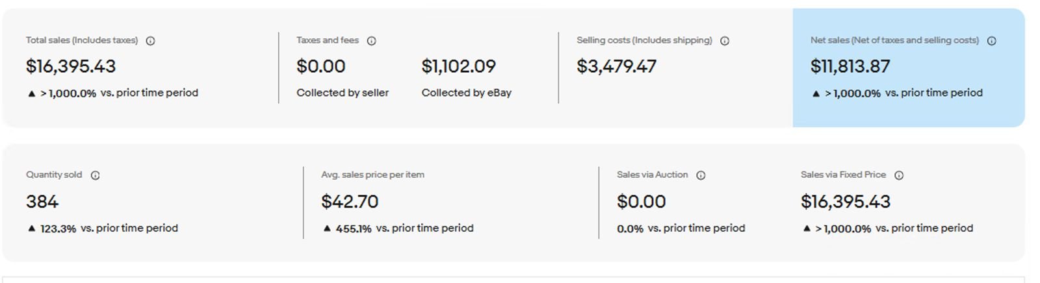Viewport: 1040px width, 283px height.
Task: Click the 384 quantity sold number
Action: click(x=42, y=202)
